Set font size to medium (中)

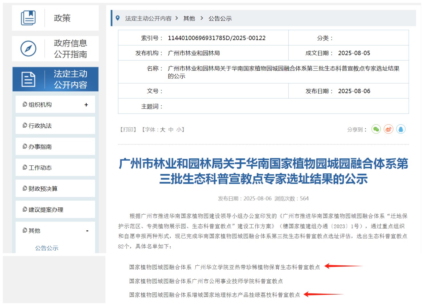pyautogui.click(x=171, y=130)
